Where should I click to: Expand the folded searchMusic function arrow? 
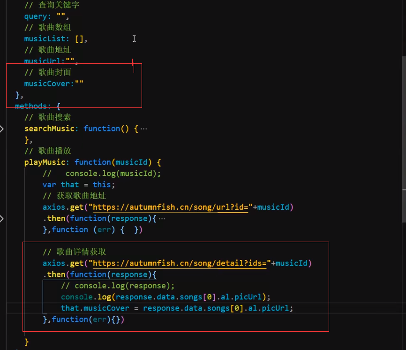click(1, 129)
